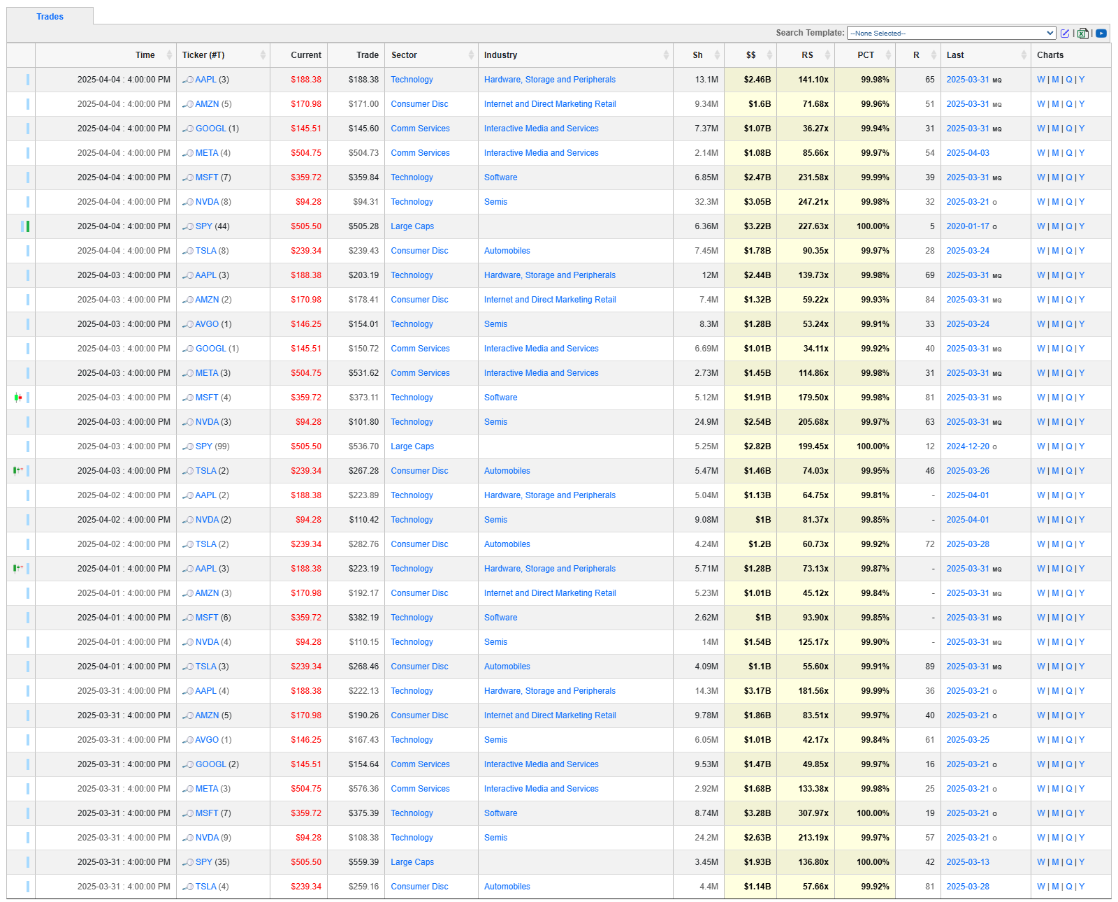This screenshot has height=902, width=1118.
Task: Open the Y yearly chart for NVDA (8) row
Action: pos(1082,202)
